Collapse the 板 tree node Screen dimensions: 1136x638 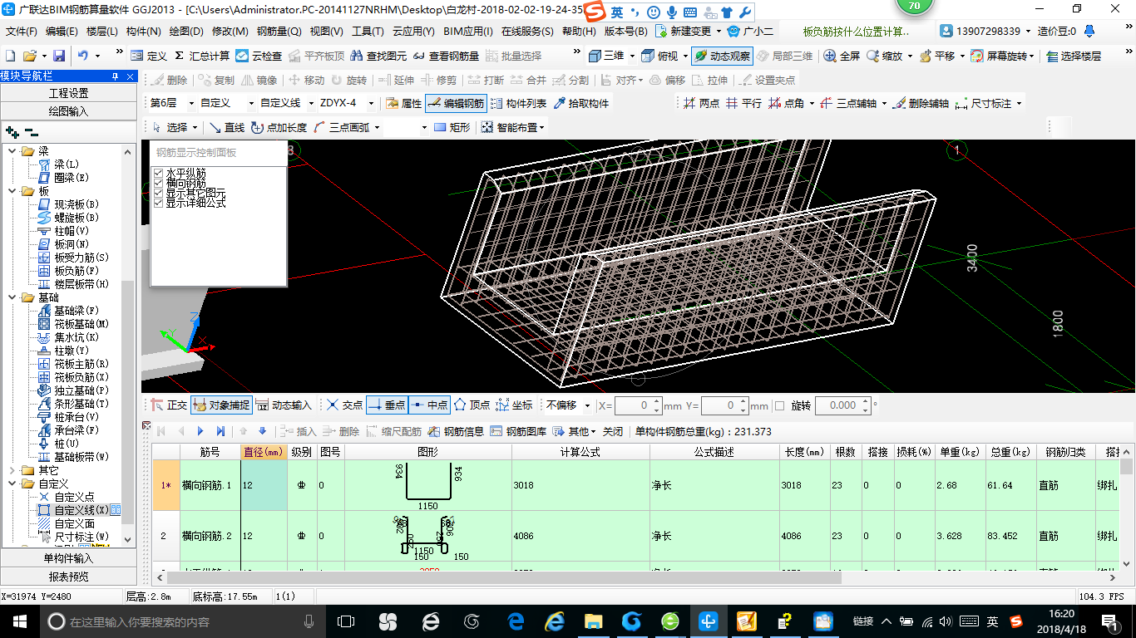point(12,191)
